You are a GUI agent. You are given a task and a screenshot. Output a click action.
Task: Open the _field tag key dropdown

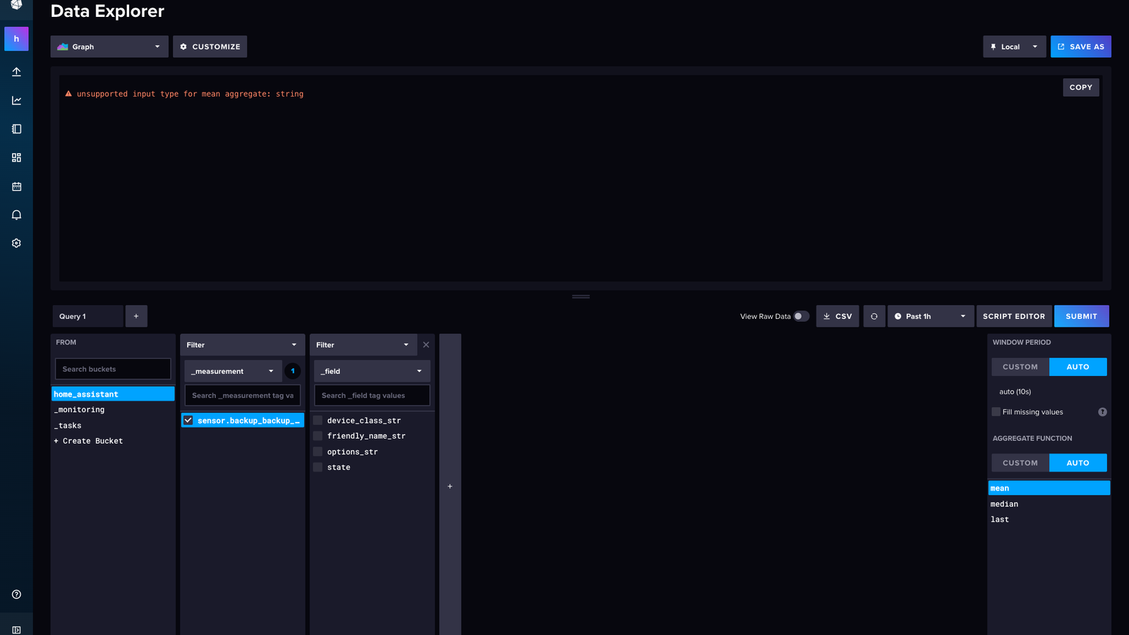372,371
